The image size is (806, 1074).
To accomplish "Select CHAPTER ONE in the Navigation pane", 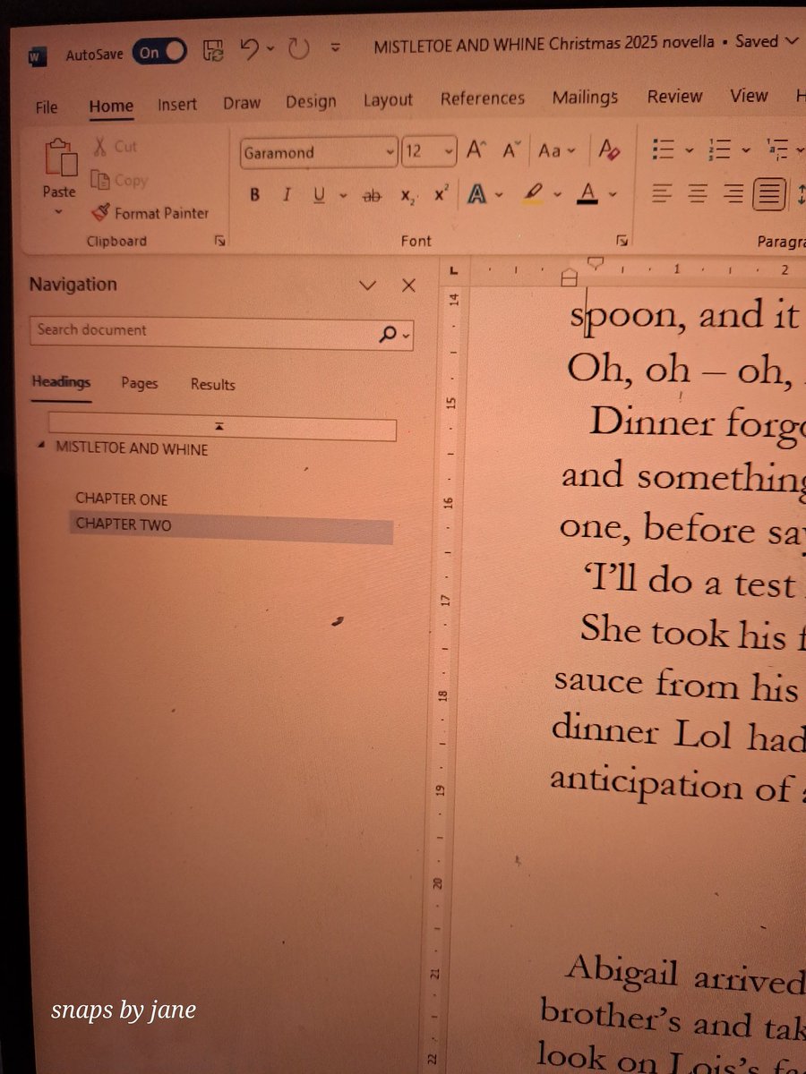I will coord(122,499).
